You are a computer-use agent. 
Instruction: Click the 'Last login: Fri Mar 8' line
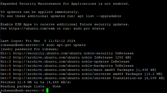(x=38, y=41)
